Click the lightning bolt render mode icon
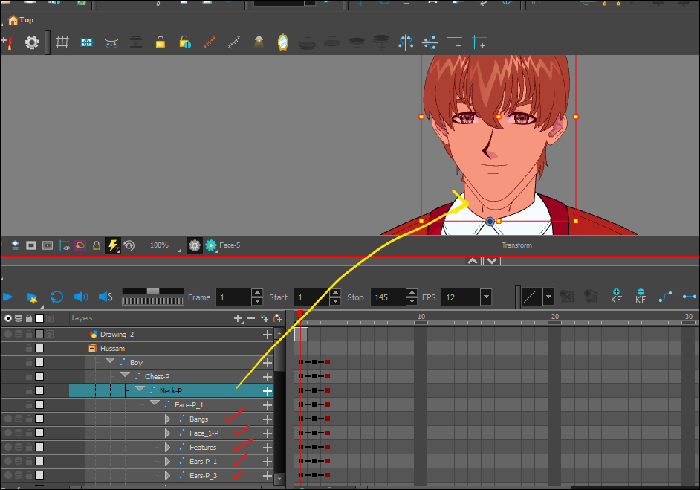Image resolution: width=700 pixels, height=490 pixels. [x=113, y=245]
